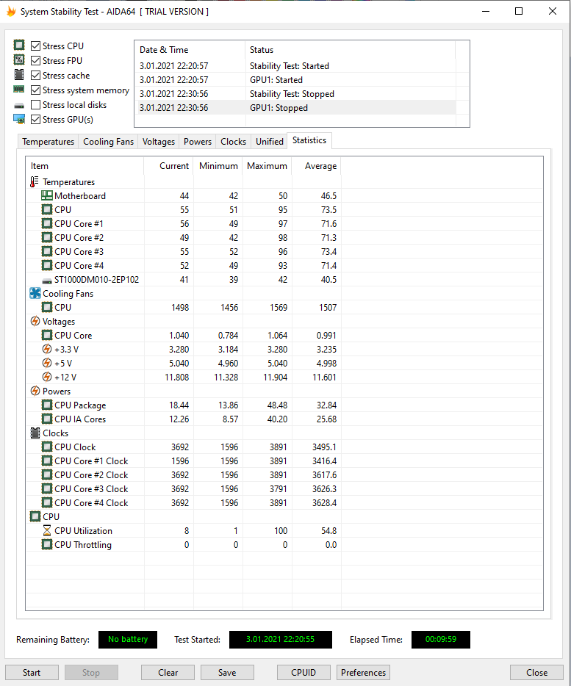The image size is (571, 686).
Task: Select the 'Stability Test: Stopped' log entry
Action: pyautogui.click(x=297, y=94)
